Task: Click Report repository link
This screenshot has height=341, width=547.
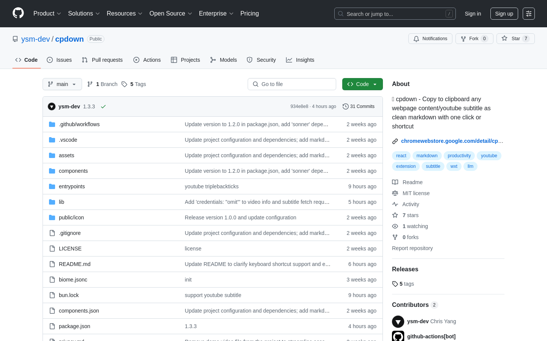Action: point(412,248)
